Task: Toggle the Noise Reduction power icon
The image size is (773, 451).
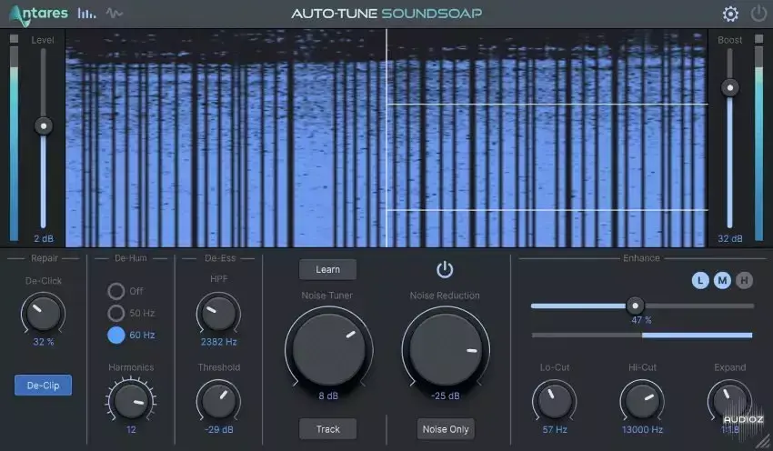Action: [x=445, y=270]
